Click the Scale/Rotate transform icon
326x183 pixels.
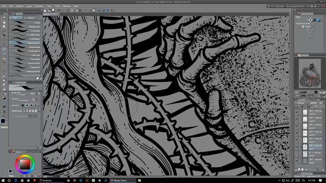pyautogui.click(x=80, y=10)
